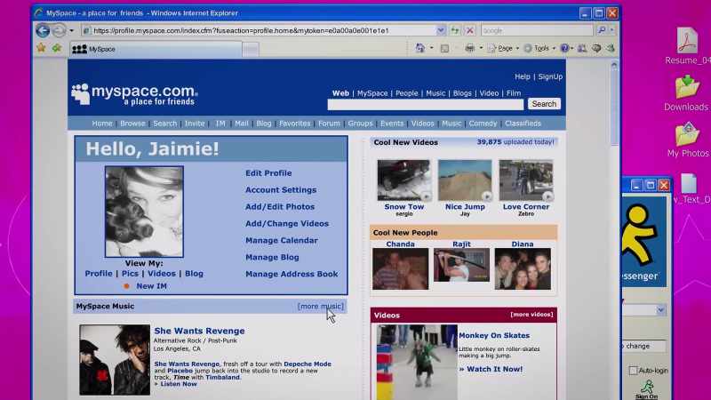Open the search provider options dropdown
711x400 pixels.
611,30
